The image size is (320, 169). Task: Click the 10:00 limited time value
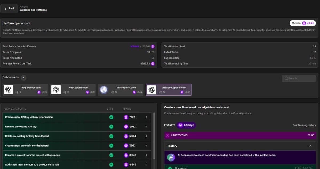pos(311,135)
